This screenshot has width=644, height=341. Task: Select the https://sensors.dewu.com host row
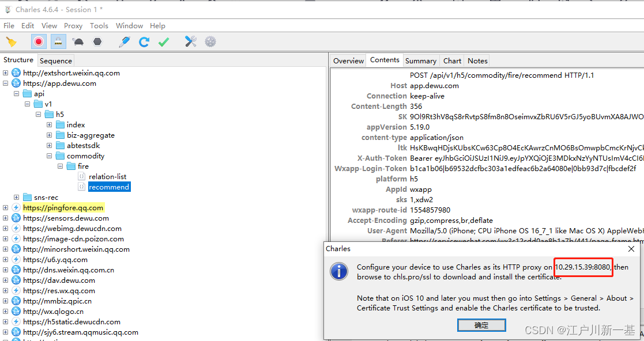66,218
